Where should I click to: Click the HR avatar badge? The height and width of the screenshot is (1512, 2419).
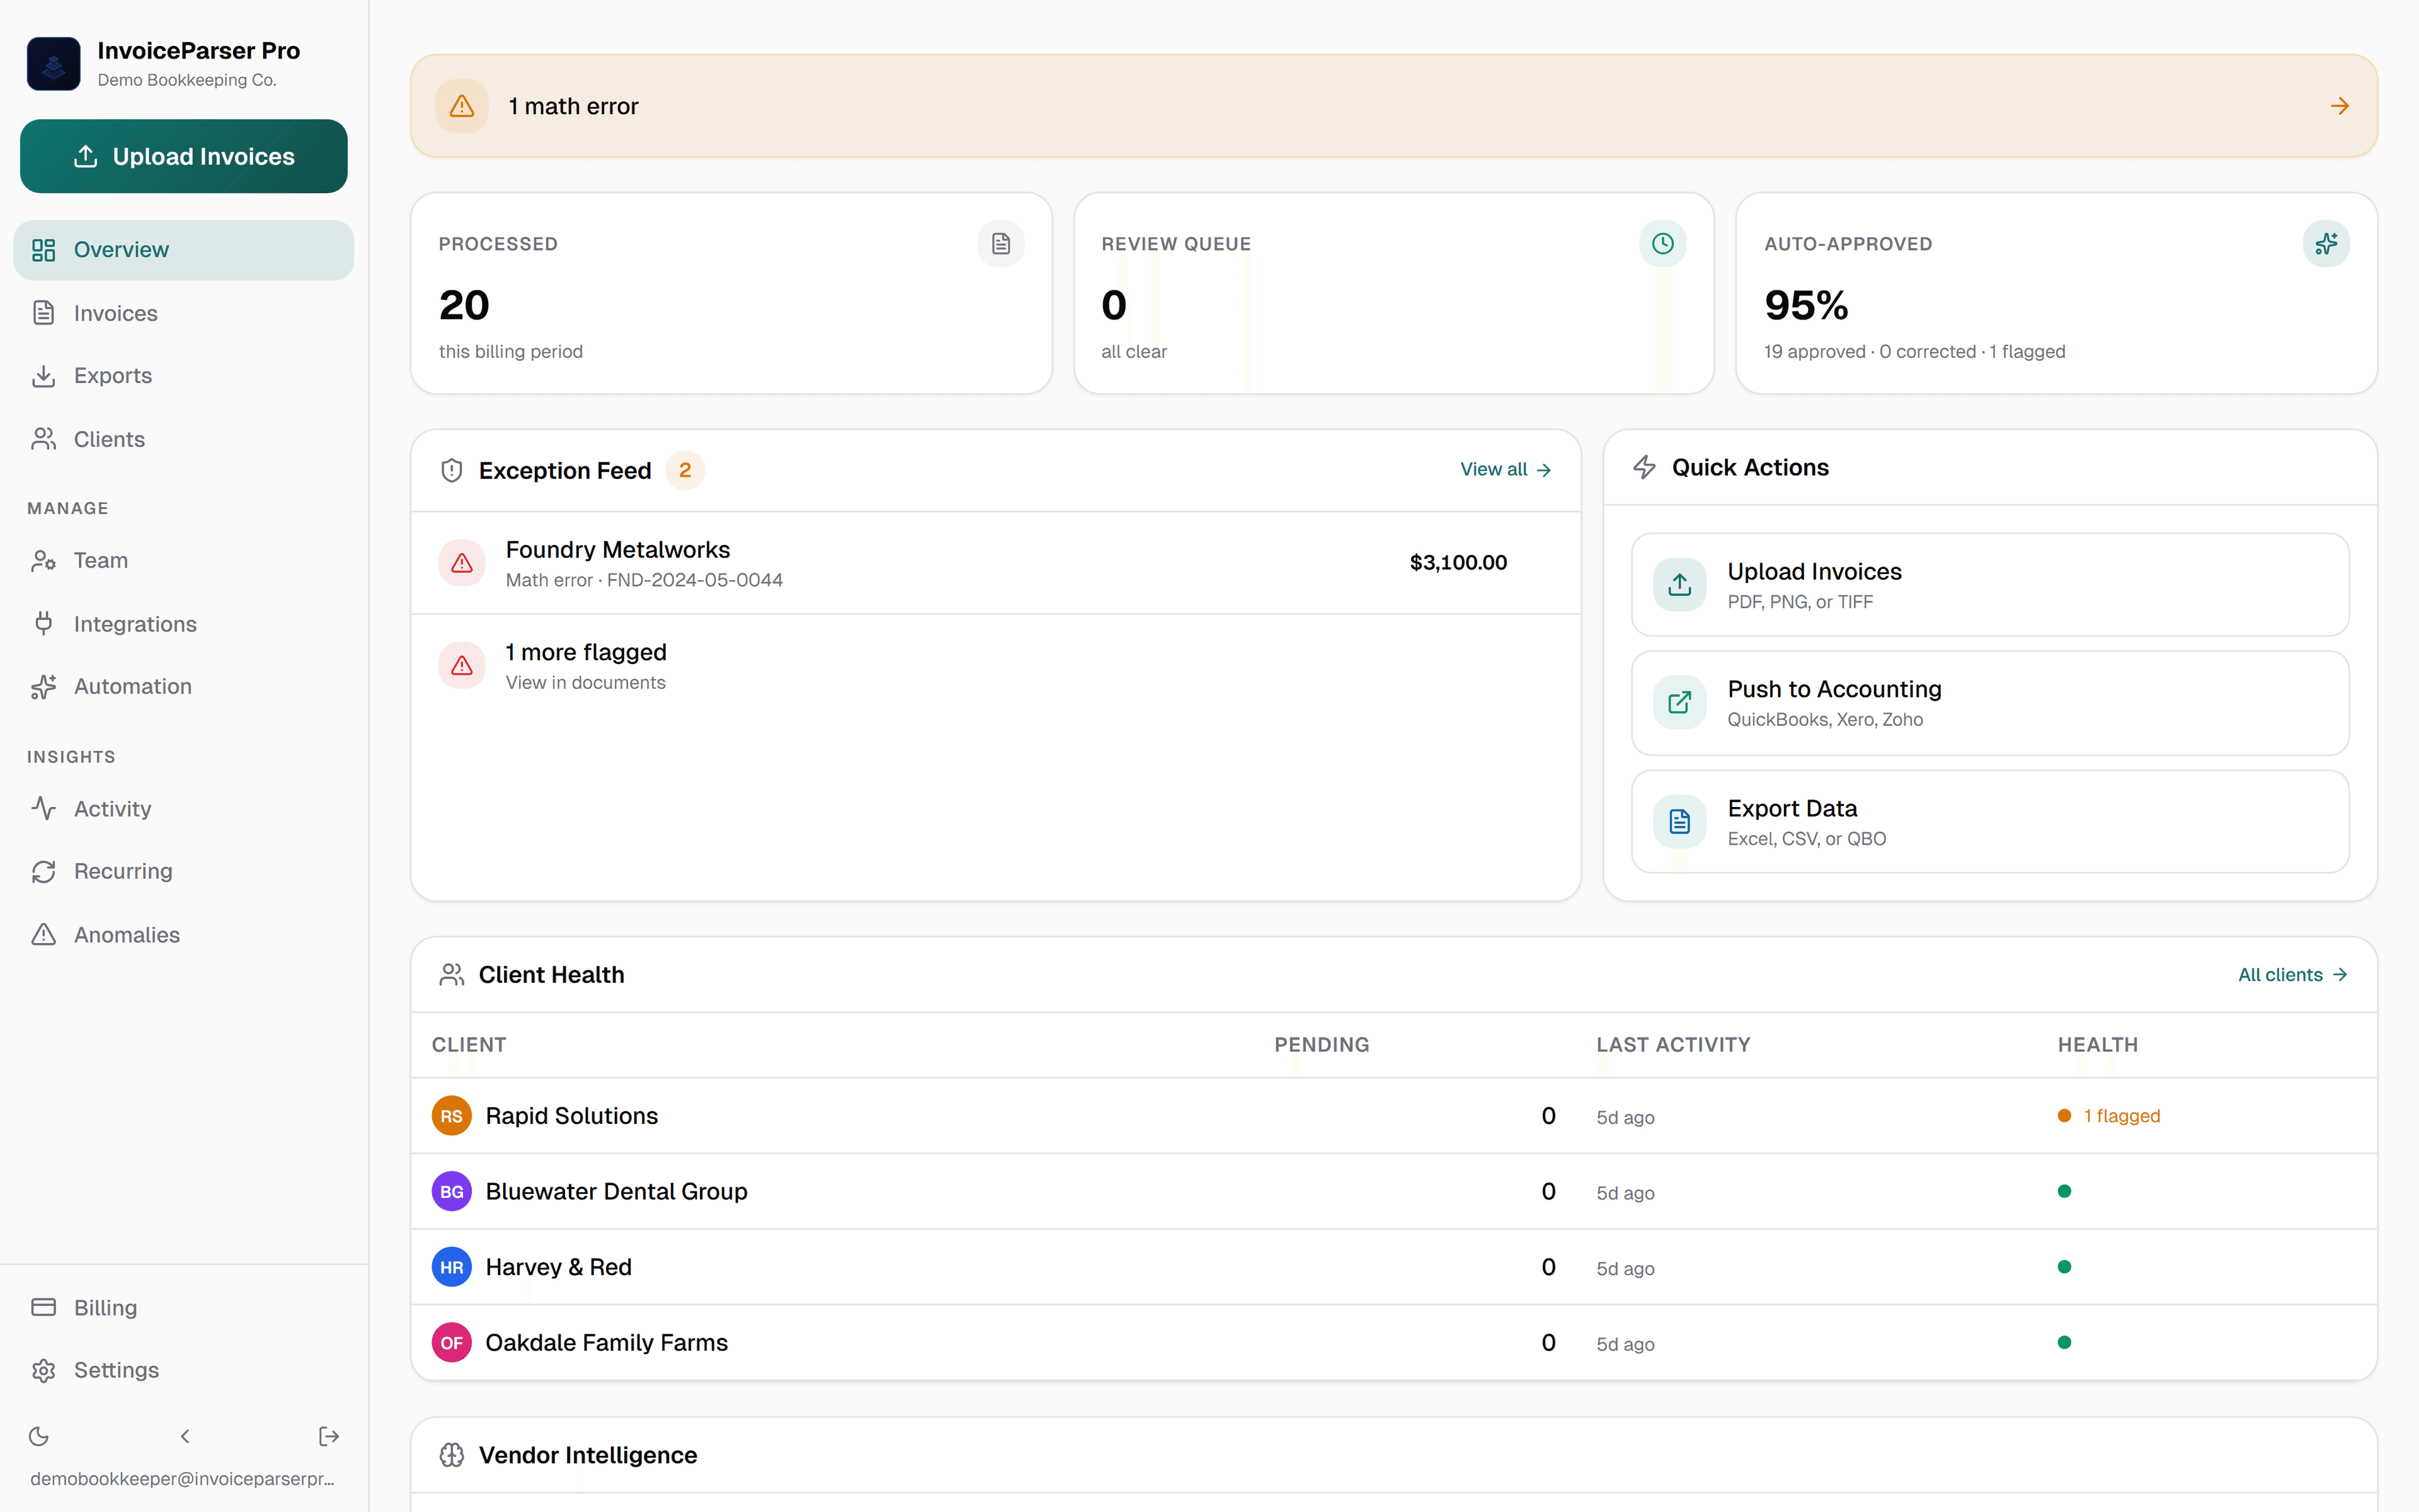[x=452, y=1267]
